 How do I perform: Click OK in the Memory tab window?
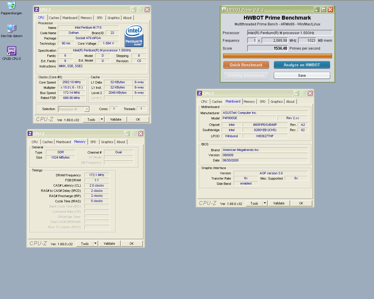point(131,244)
